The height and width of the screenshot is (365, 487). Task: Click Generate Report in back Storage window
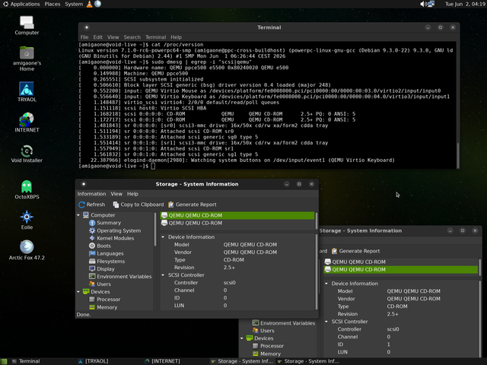[x=355, y=251]
